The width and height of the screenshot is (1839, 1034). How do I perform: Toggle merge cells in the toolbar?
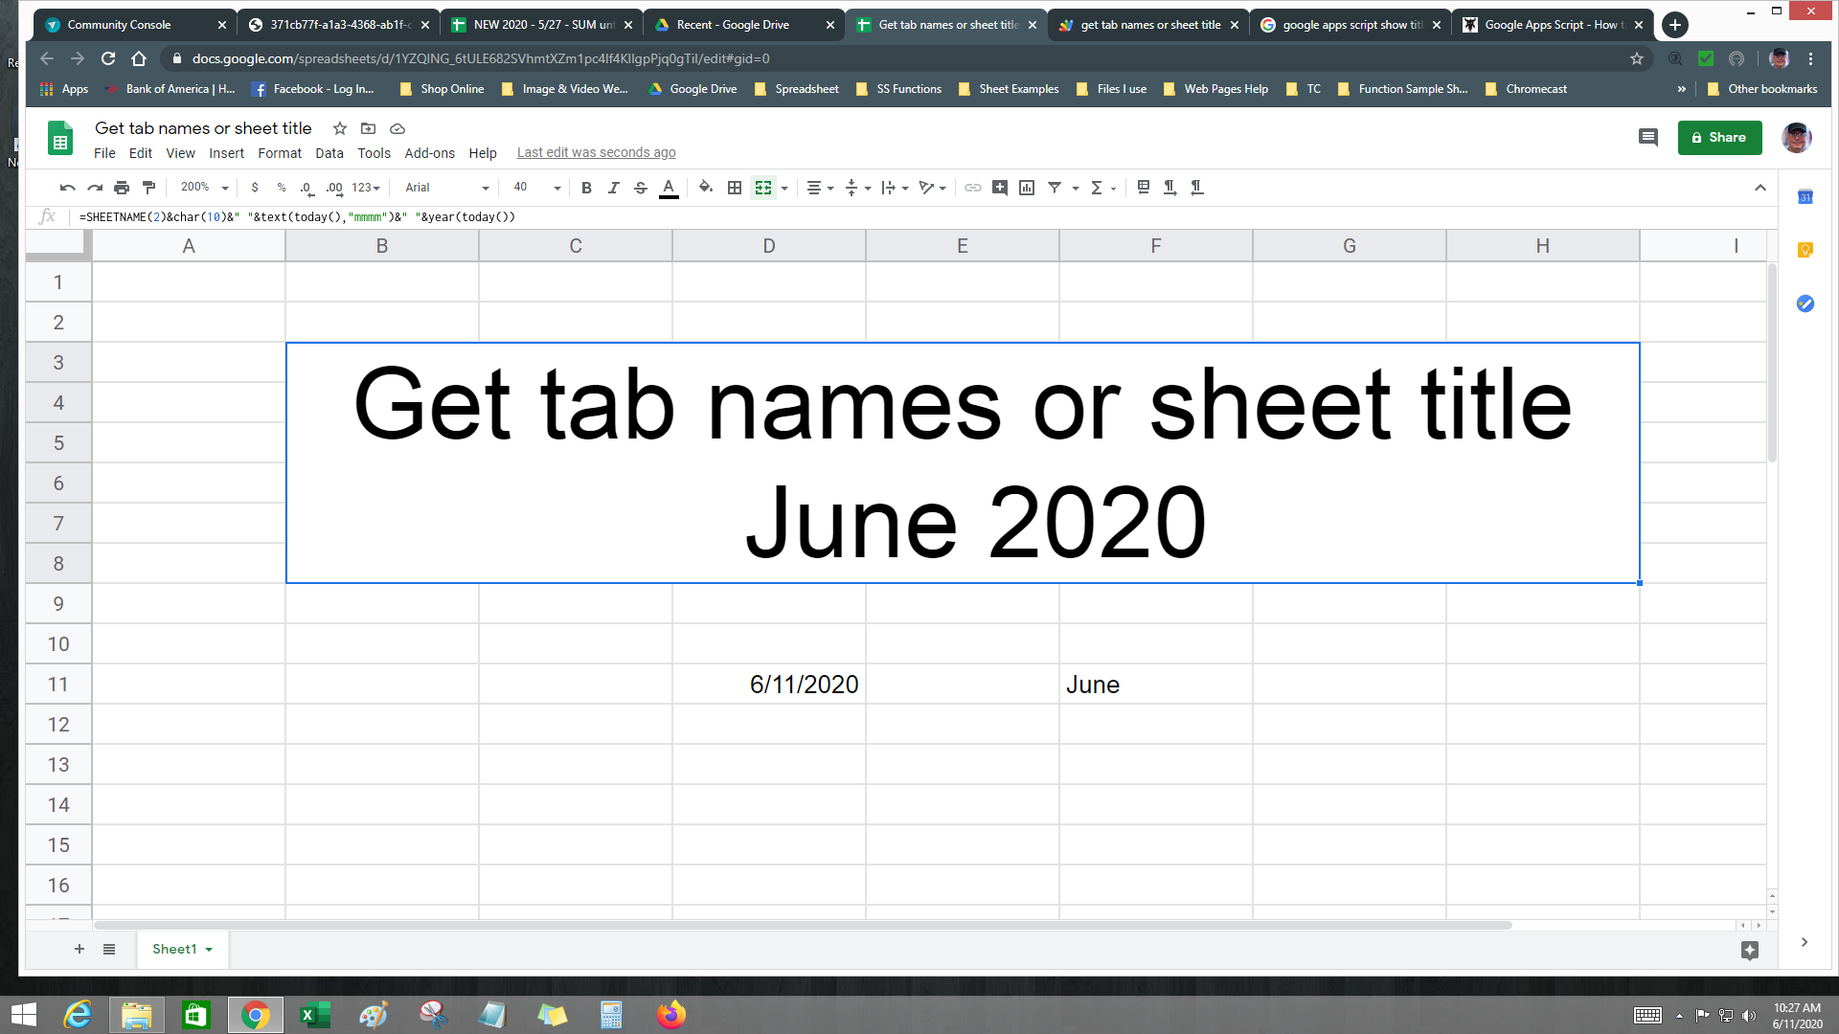coord(763,188)
